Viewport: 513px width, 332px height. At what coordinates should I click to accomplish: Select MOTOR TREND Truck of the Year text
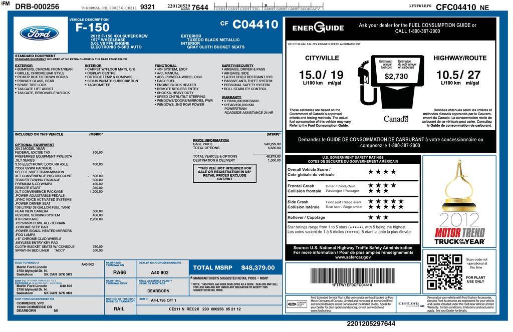459,236
